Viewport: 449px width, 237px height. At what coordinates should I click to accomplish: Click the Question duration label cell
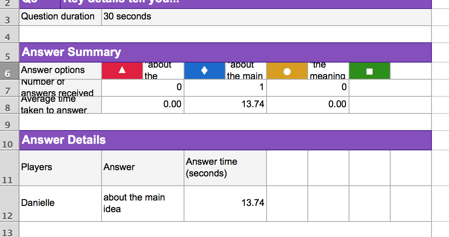(x=60, y=17)
